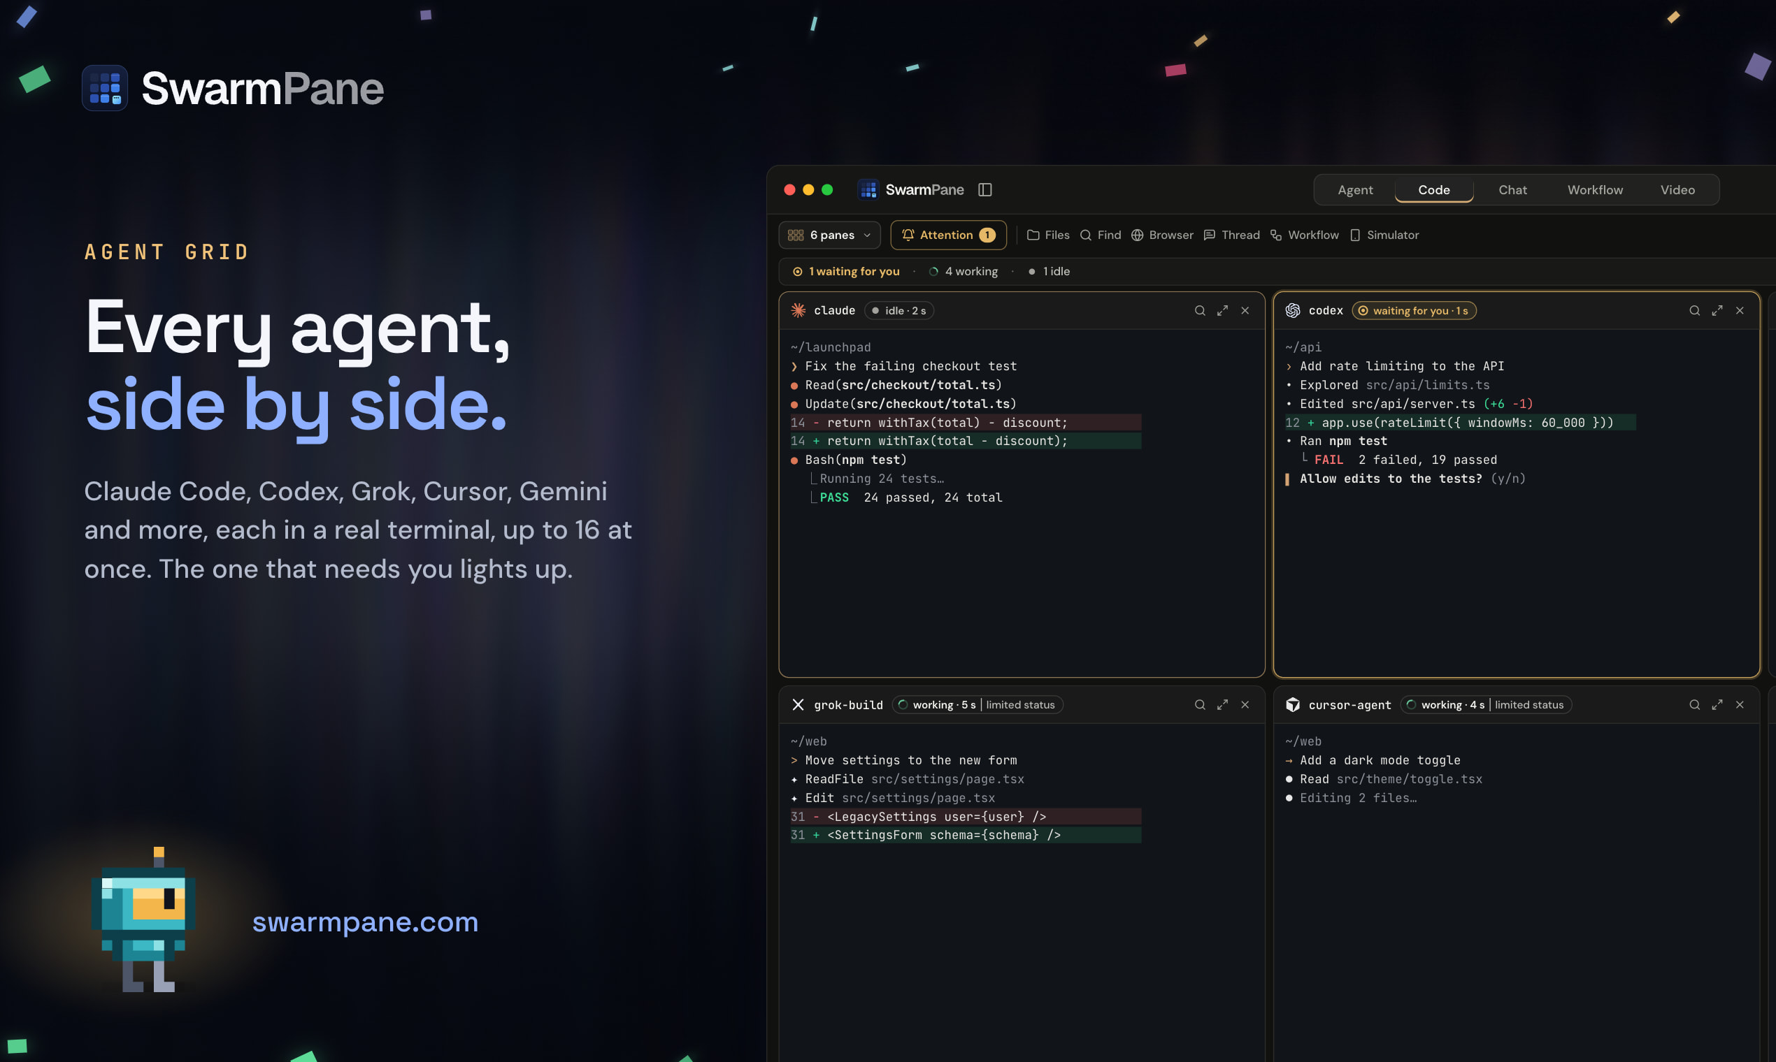Image resolution: width=1776 pixels, height=1062 pixels.
Task: Filter by '1 idle' status
Action: coord(1049,271)
